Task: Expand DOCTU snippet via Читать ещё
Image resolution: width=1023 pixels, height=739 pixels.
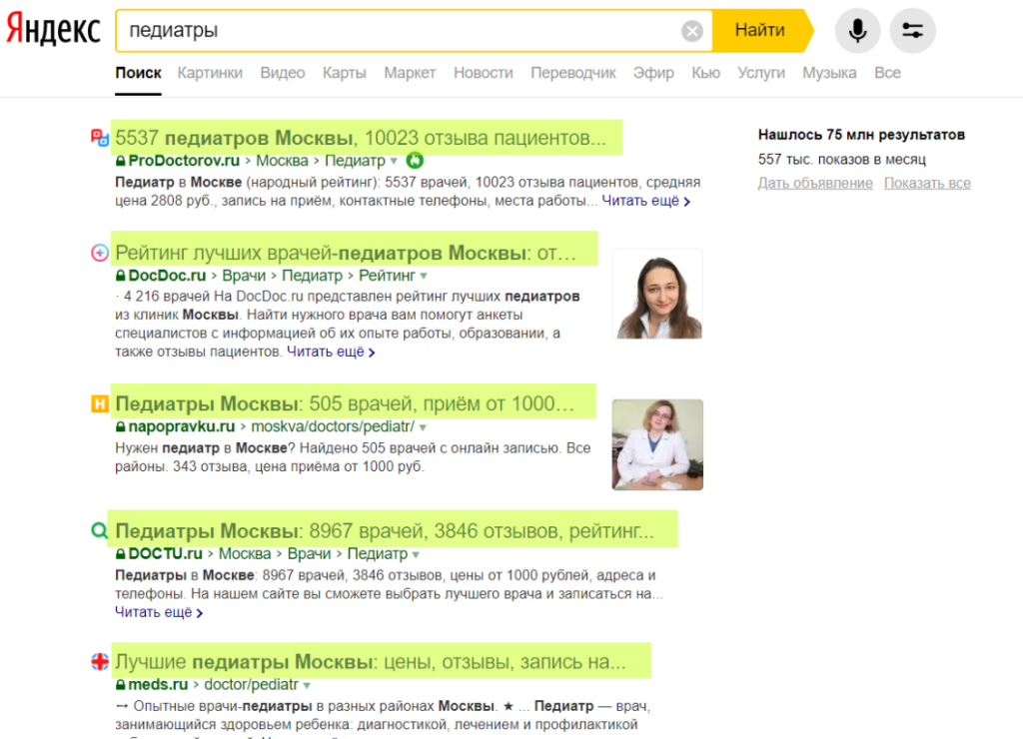Action: [x=159, y=612]
